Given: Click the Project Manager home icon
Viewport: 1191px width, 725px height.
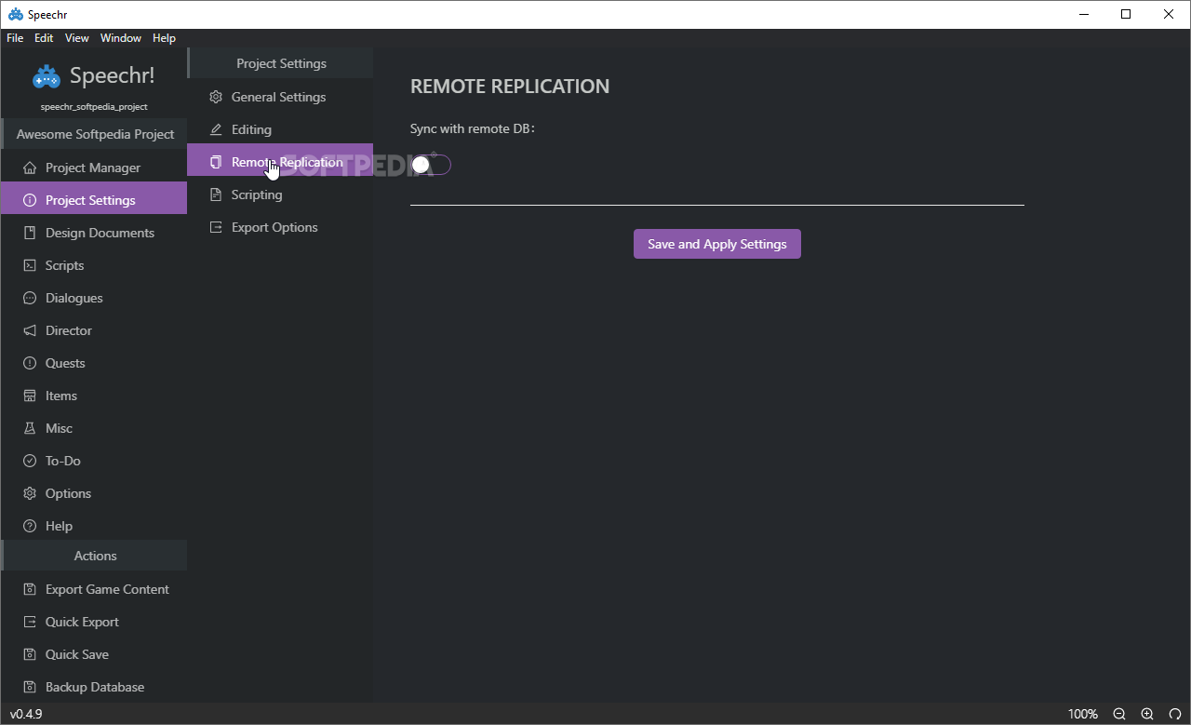Looking at the screenshot, I should (29, 168).
